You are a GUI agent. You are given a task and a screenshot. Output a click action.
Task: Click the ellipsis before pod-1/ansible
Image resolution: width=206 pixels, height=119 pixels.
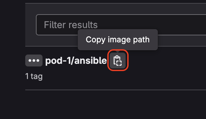coord(34,60)
